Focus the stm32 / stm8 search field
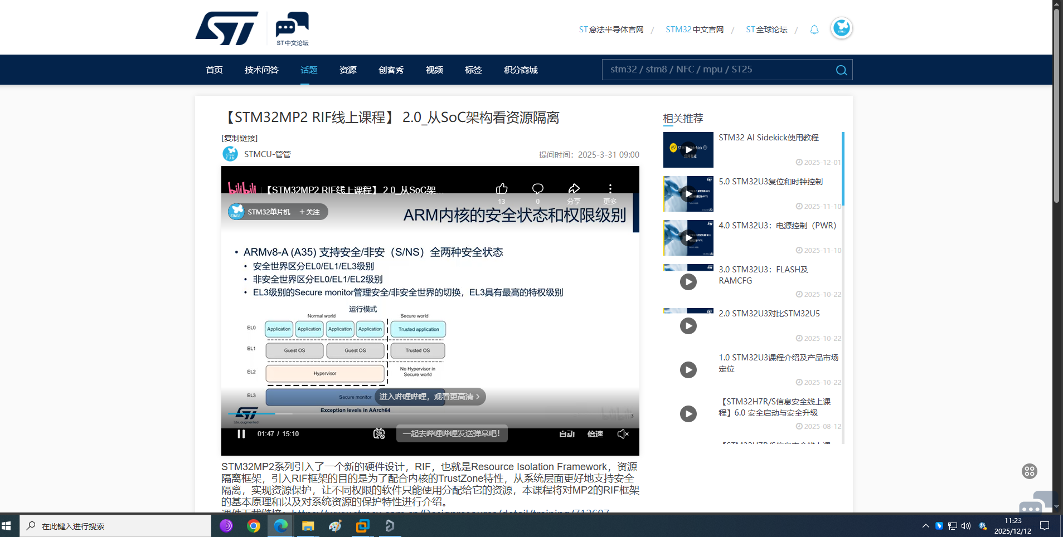 click(719, 70)
